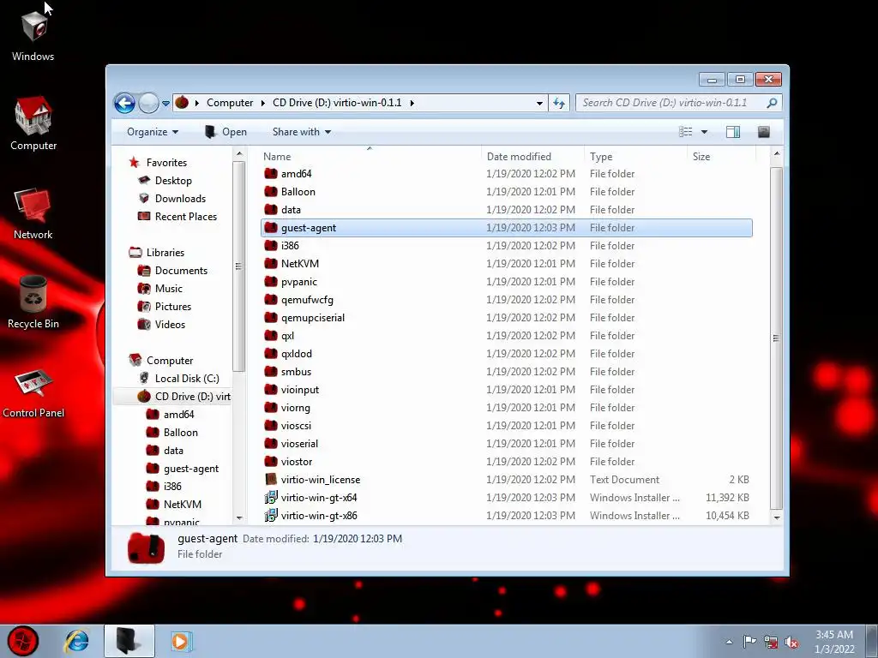The image size is (878, 658).
Task: Select the qxldod folder row
Action: click(x=507, y=354)
